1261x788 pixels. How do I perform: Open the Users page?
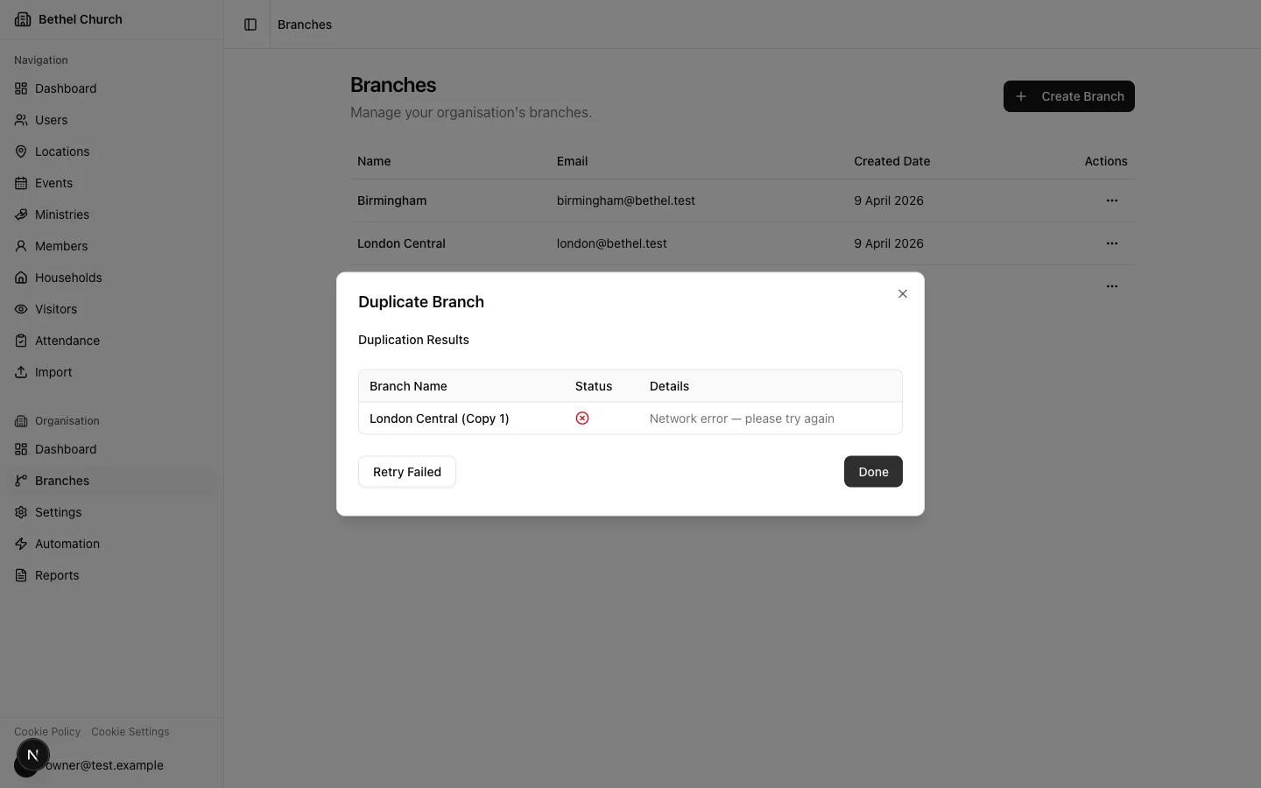(x=112, y=120)
